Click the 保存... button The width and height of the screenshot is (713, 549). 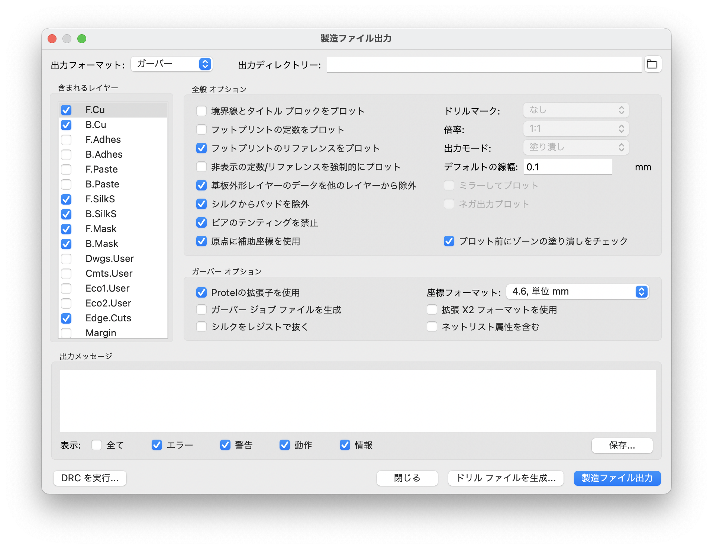tap(622, 445)
